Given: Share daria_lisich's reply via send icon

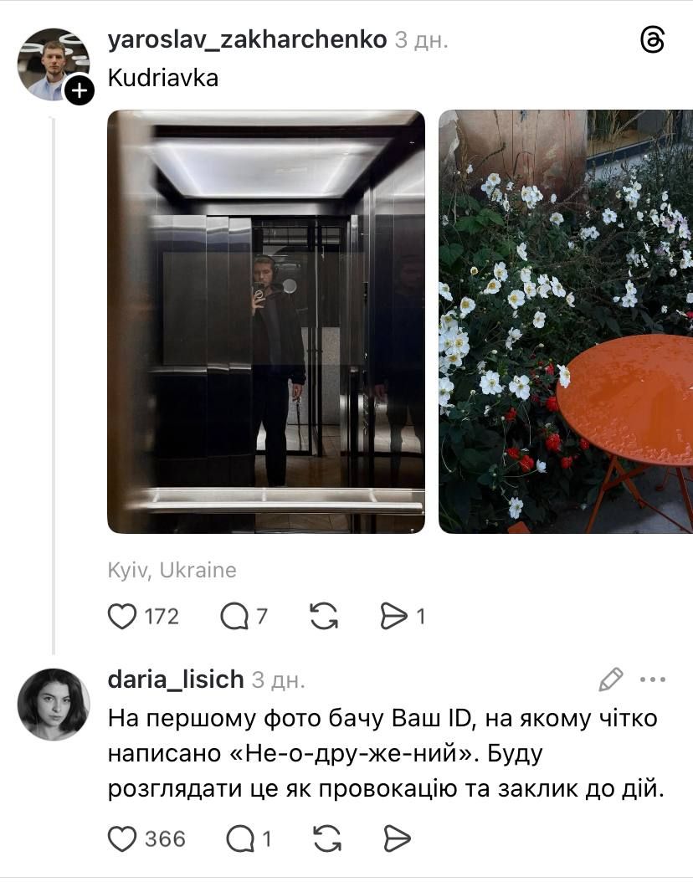Looking at the screenshot, I should 397,838.
